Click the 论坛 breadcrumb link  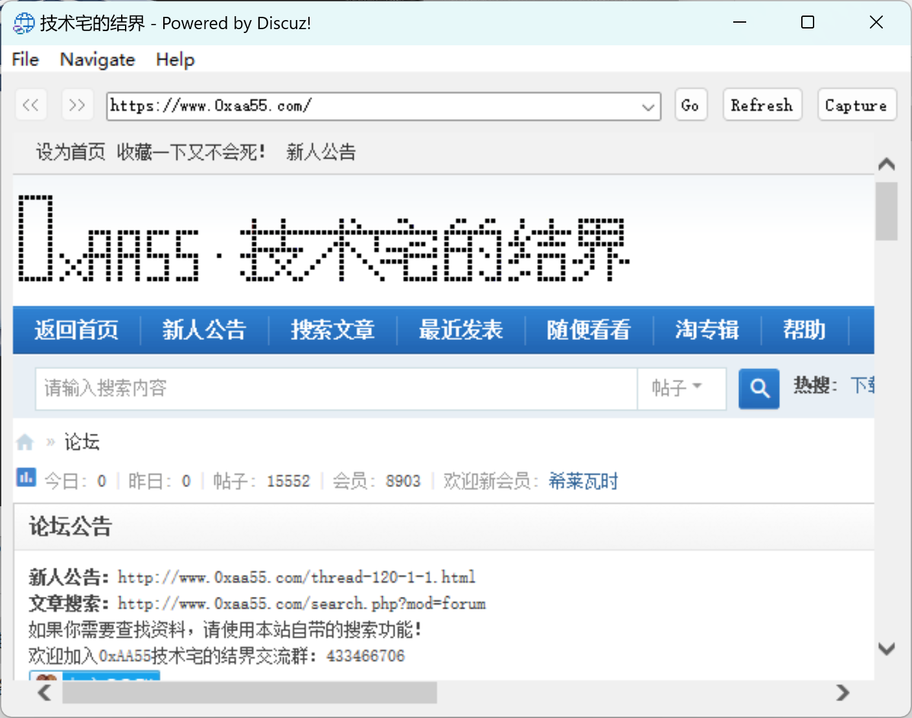tap(82, 442)
